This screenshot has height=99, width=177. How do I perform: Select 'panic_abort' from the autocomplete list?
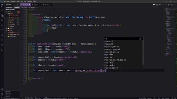(x=123, y=46)
